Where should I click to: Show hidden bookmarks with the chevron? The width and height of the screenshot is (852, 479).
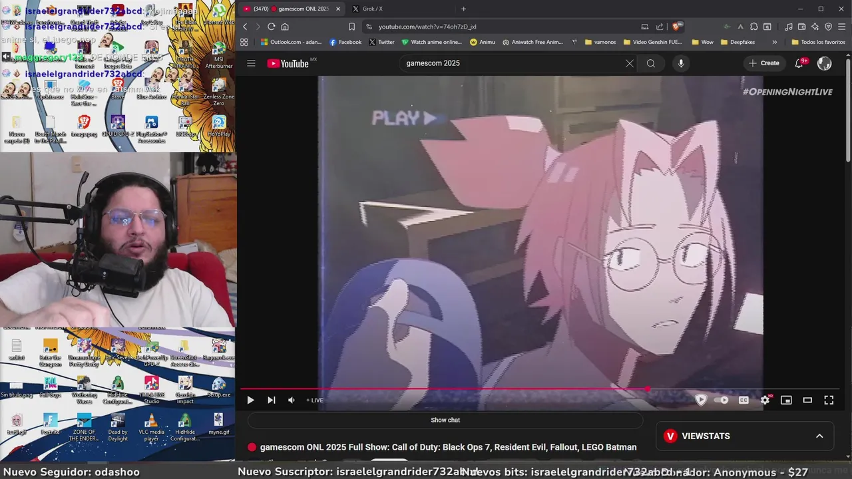coord(774,42)
